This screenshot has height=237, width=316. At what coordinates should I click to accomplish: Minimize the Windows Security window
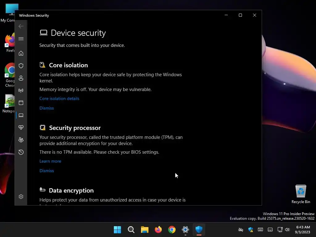[x=226, y=15]
